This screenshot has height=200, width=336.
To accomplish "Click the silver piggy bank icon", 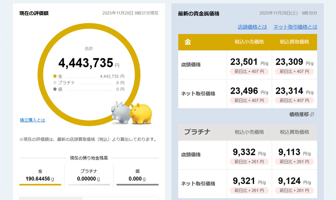I will click(x=121, y=113).
